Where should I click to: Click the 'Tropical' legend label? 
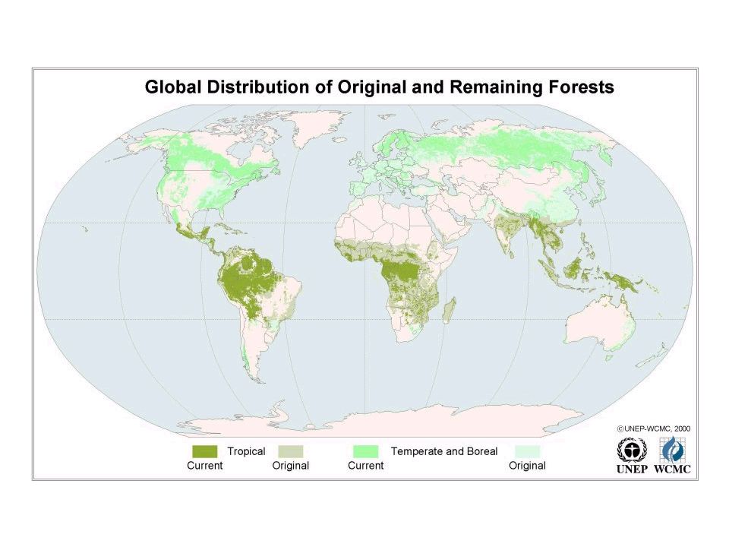(246, 451)
